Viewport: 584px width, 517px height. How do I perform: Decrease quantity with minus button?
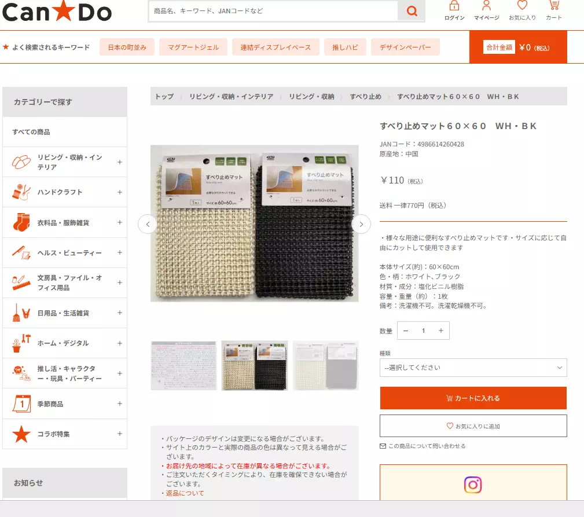pyautogui.click(x=406, y=331)
